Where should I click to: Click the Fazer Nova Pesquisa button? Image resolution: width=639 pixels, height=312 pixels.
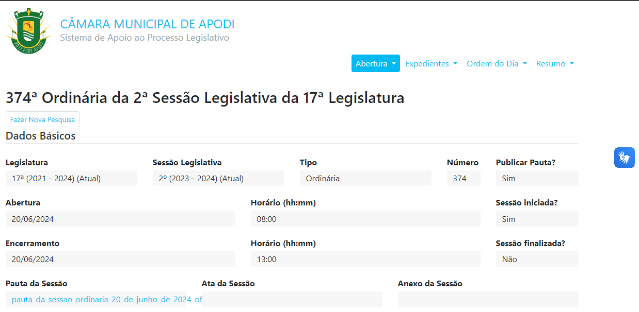pyautogui.click(x=42, y=119)
